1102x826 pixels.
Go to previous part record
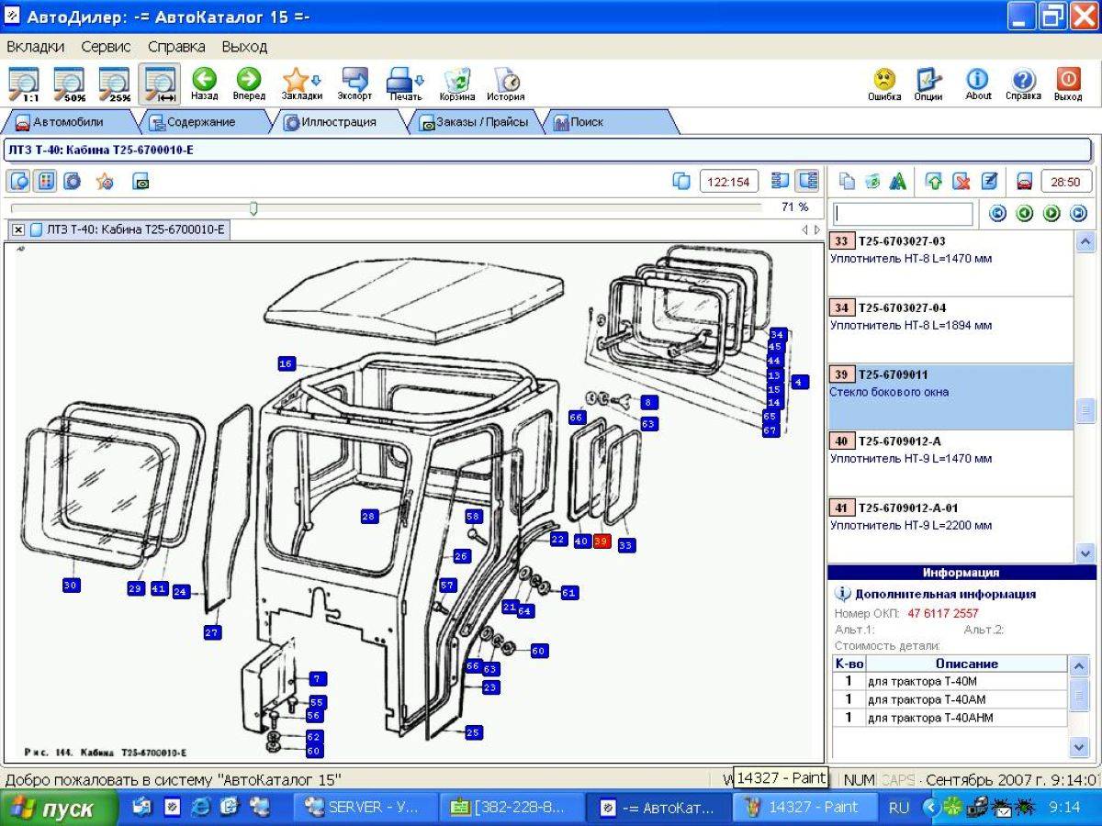tap(1025, 213)
